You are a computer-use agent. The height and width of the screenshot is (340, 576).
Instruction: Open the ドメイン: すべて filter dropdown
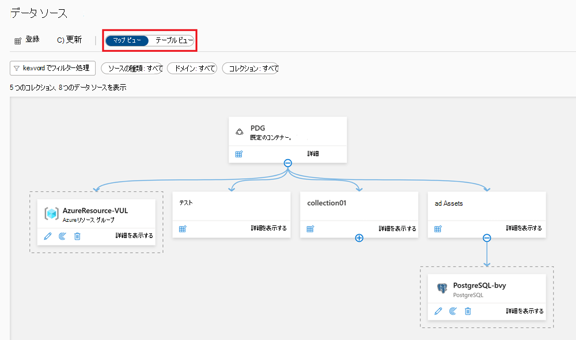[194, 68]
